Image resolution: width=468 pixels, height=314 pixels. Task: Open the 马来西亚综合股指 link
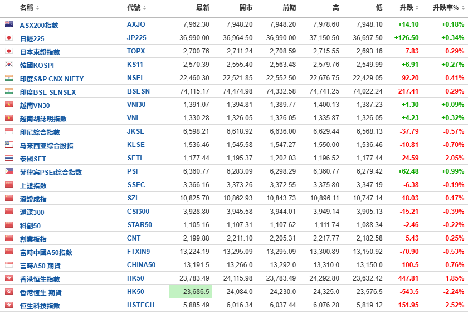pyautogui.click(x=47, y=145)
